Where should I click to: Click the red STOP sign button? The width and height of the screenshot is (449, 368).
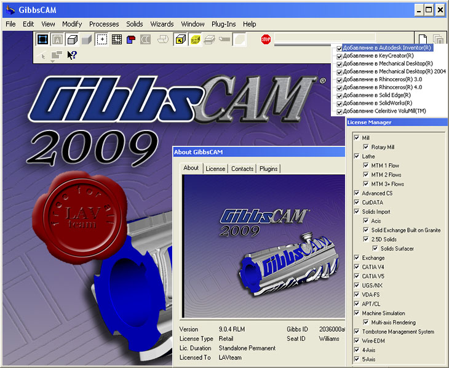click(266, 39)
